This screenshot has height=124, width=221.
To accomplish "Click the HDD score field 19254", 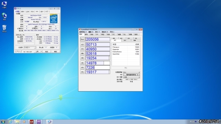I will click(98, 58).
